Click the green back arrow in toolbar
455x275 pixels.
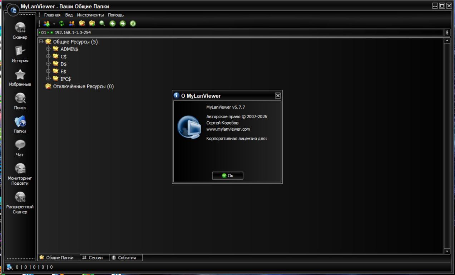pyautogui.click(x=113, y=24)
